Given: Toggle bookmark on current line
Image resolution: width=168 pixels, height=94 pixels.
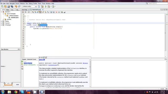Looking at the screenshot, I should (x=48, y=12).
